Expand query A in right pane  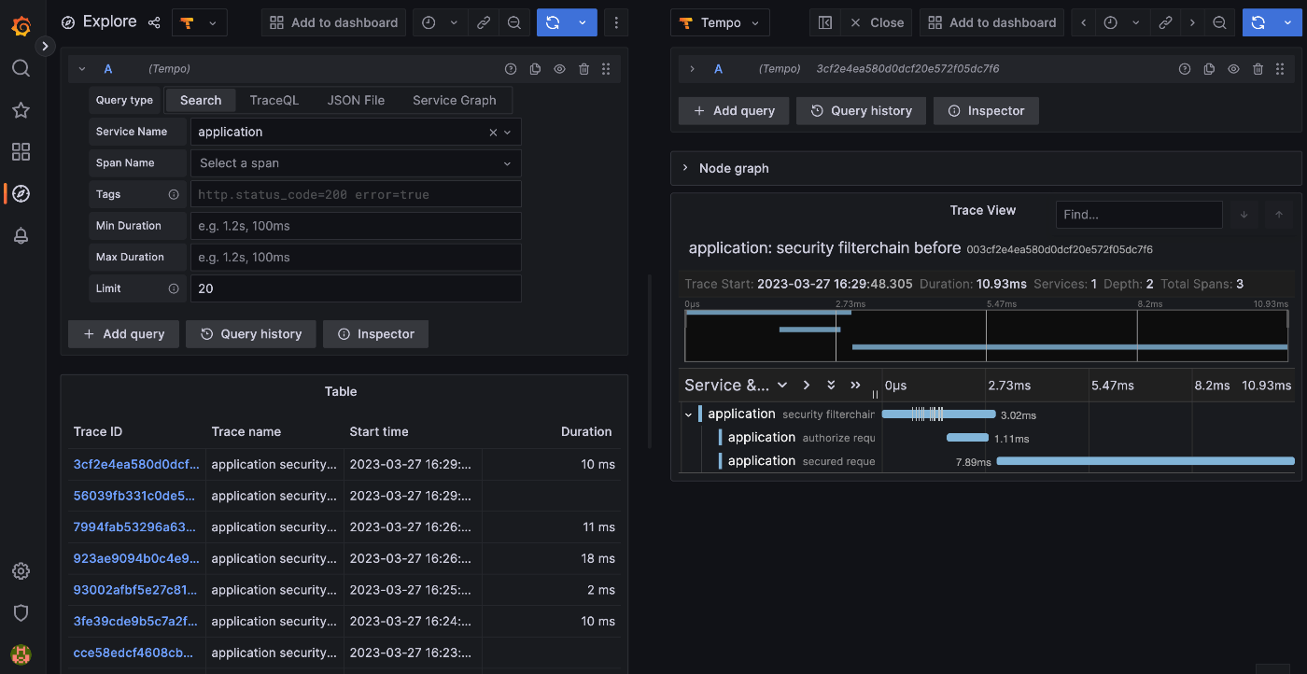pos(692,69)
